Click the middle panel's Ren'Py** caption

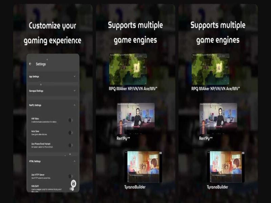123,138
